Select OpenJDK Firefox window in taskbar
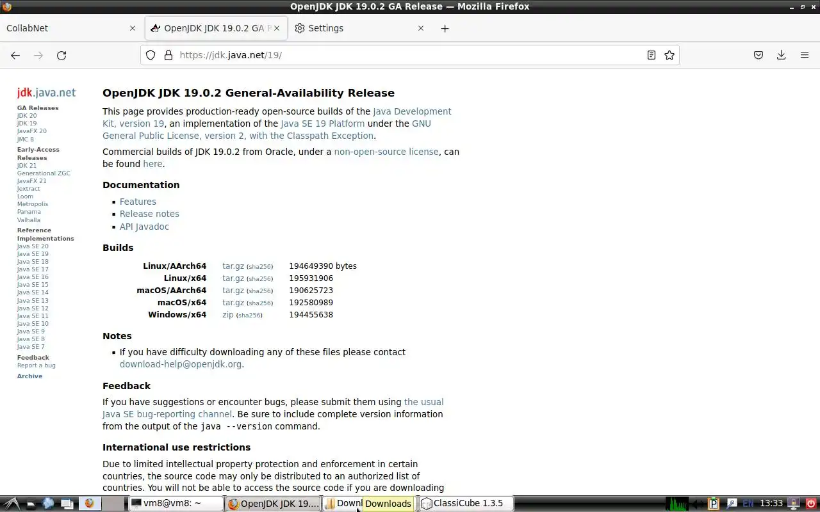 click(x=273, y=504)
